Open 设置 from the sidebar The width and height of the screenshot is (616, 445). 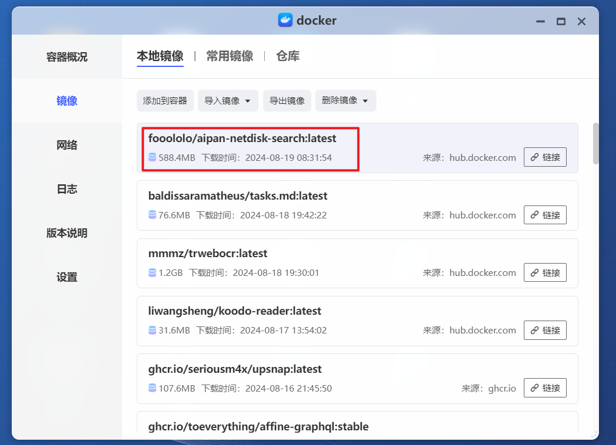pyautogui.click(x=66, y=277)
